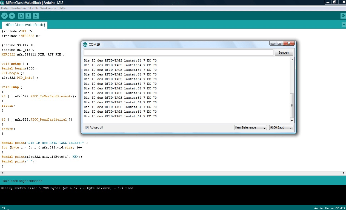Click the '#include <MFRC522.h>' code line
Image resolution: width=346 pixels, height=210 pixels.
click(21, 36)
